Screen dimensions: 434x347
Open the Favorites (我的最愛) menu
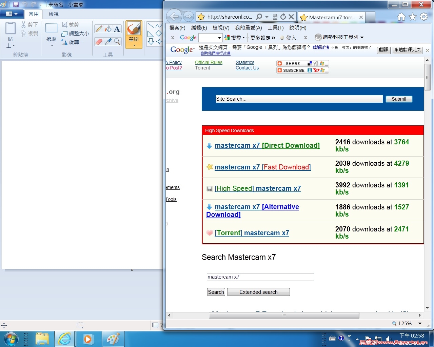(249, 28)
